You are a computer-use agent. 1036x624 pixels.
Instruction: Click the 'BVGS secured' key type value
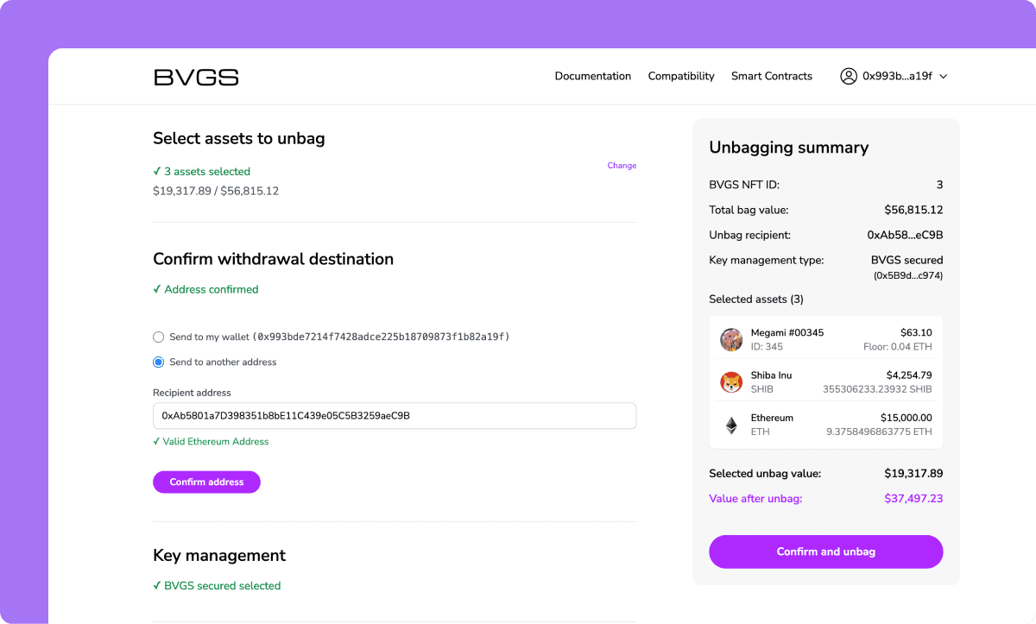(x=906, y=260)
